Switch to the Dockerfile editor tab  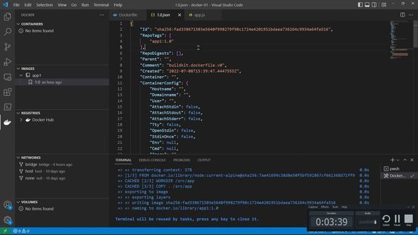pyautogui.click(x=128, y=15)
